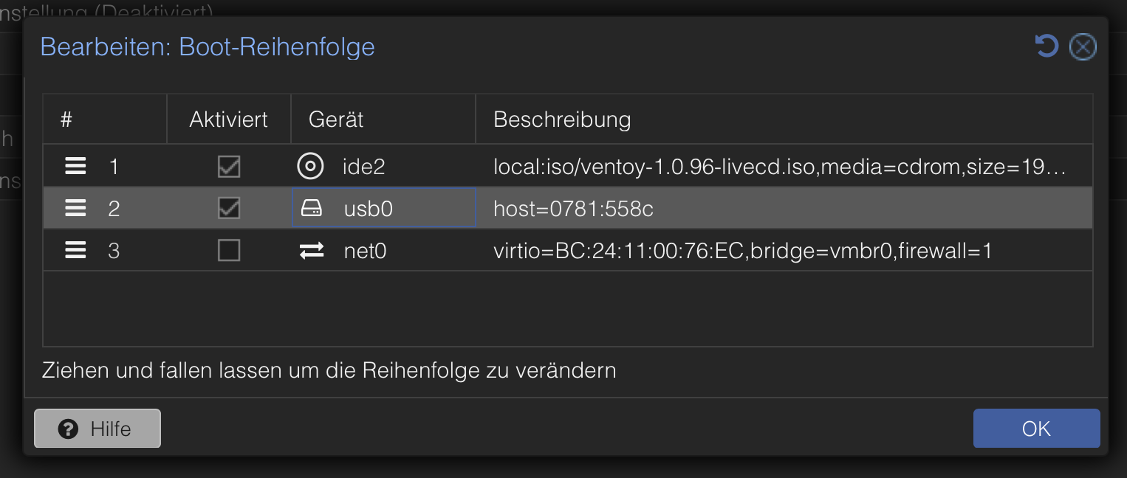Select the ventoy livecd ISO description
This screenshot has height=478, width=1127.
[779, 167]
